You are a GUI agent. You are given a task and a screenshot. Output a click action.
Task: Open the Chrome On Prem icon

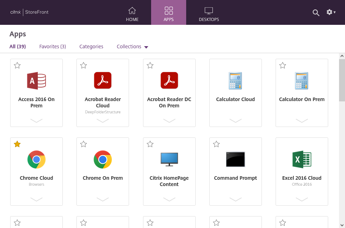pyautogui.click(x=103, y=159)
